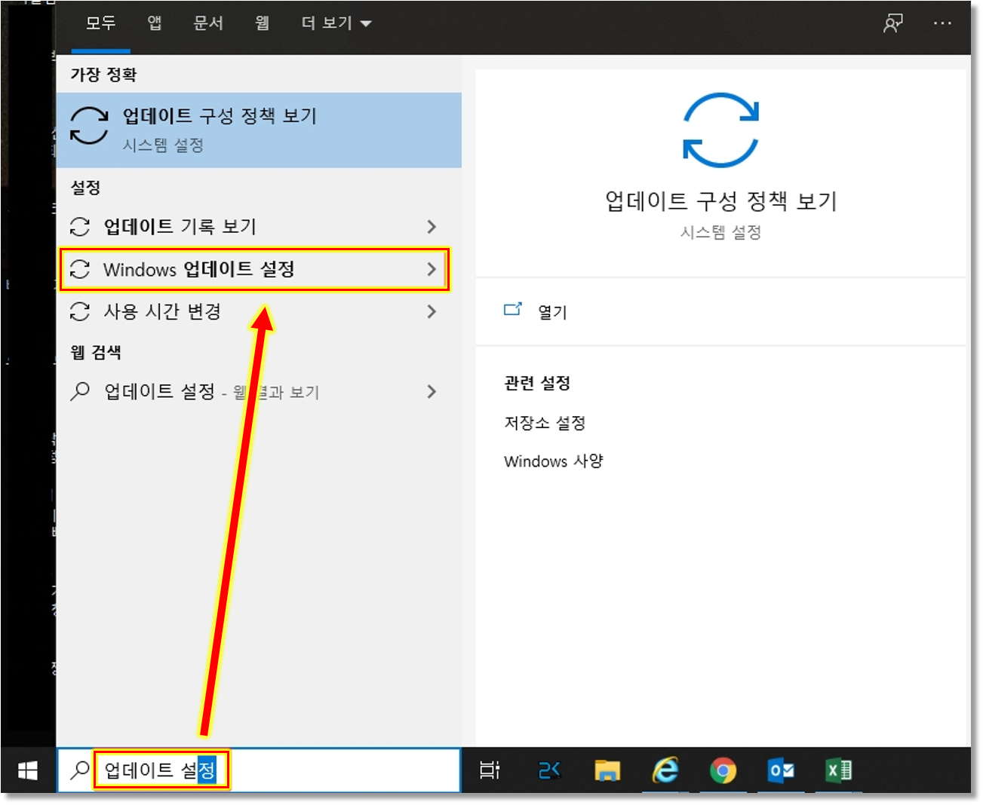The width and height of the screenshot is (983, 805).
Task: Expand arrow next to 사용 시간 변경
Action: point(432,311)
